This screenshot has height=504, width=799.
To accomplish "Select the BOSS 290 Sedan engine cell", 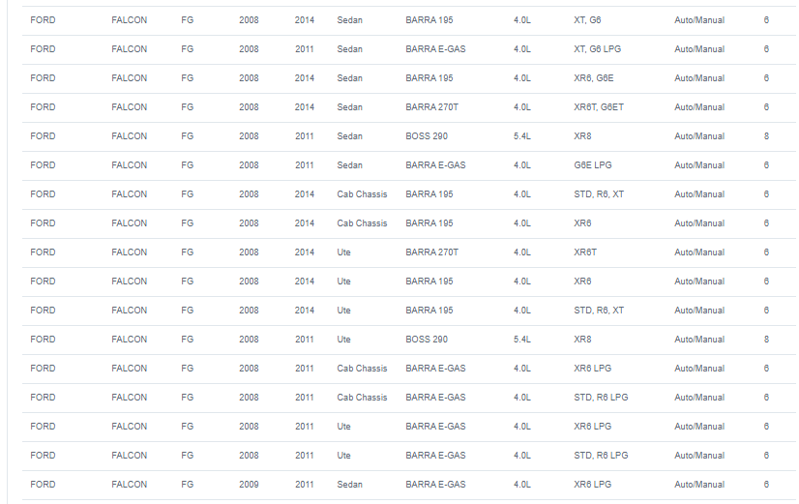I will [427, 136].
